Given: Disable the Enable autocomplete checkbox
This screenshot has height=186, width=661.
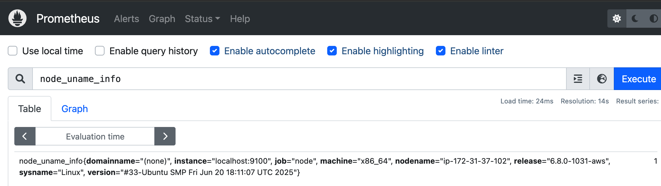Looking at the screenshot, I should (215, 51).
